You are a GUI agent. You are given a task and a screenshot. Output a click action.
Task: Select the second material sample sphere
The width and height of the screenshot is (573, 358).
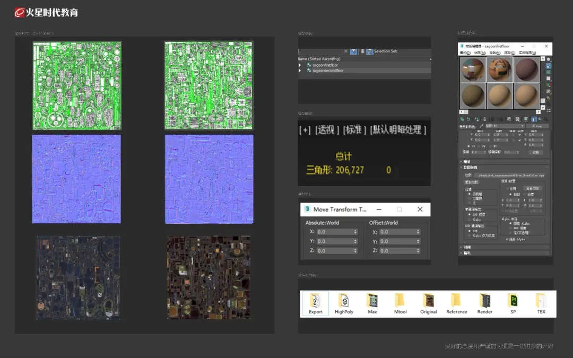coord(500,70)
